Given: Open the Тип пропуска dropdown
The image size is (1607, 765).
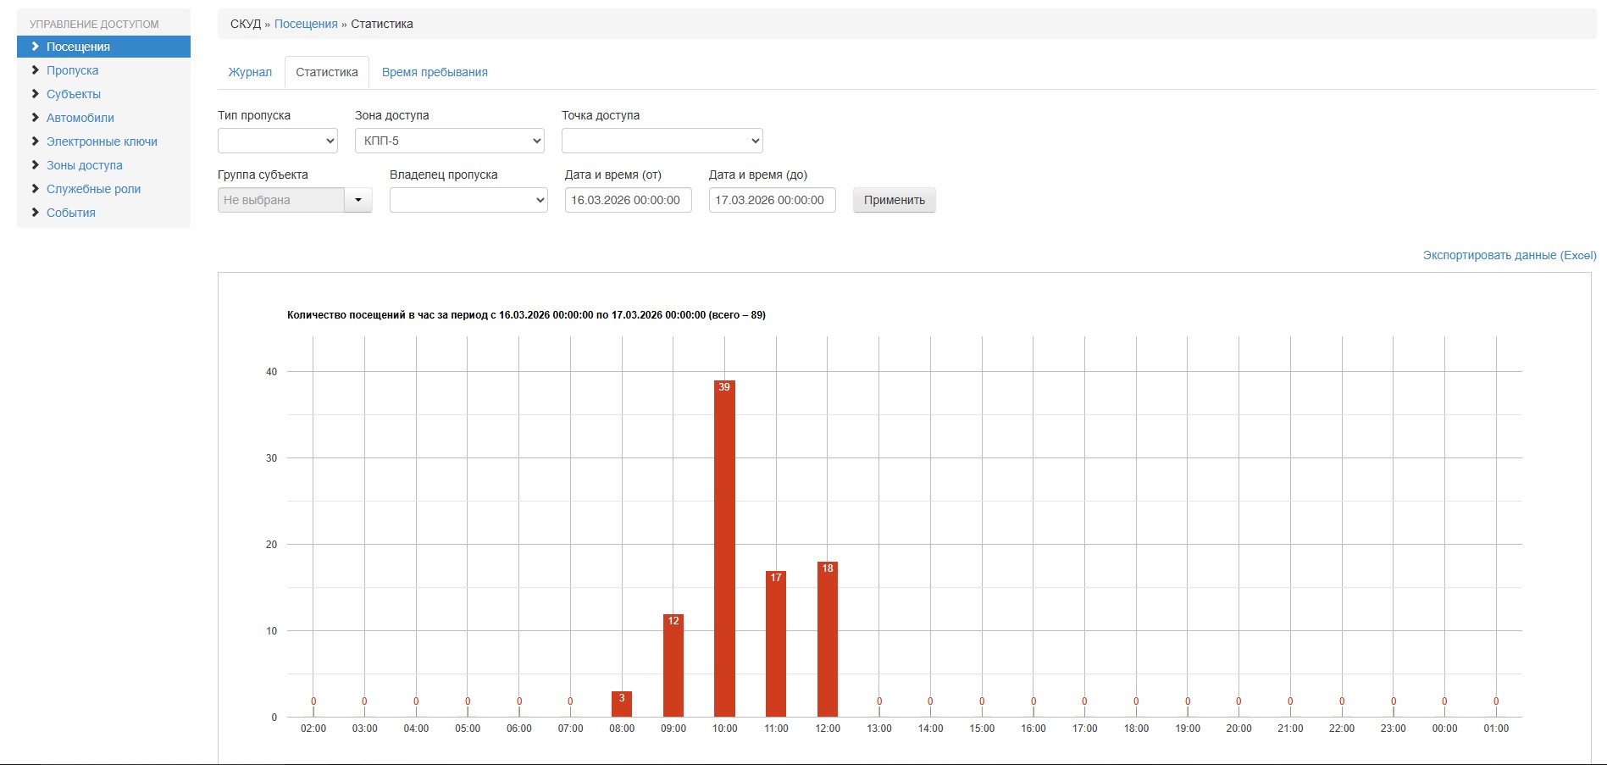Looking at the screenshot, I should click(277, 141).
